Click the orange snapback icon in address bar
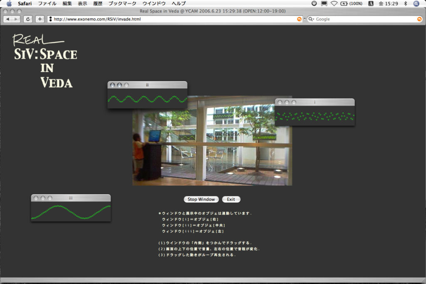 click(299, 19)
